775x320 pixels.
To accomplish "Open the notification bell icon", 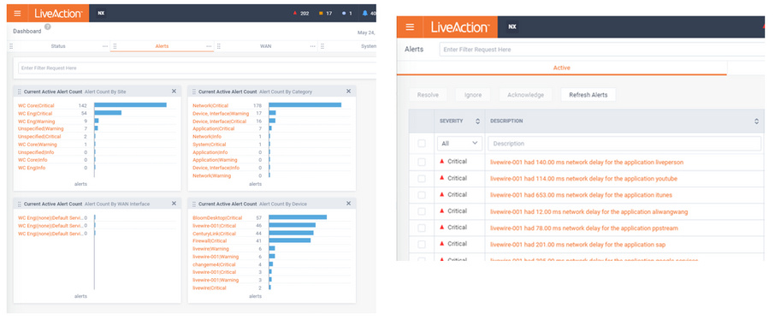I will 364,14.
